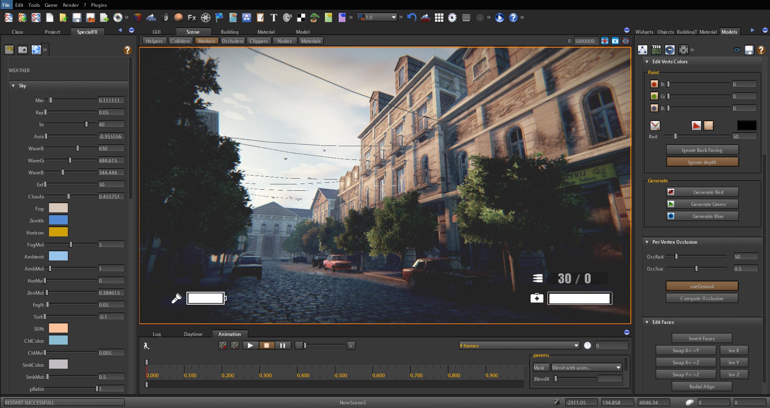Click the bonsai tree vegetation icon
This screenshot has width=770, height=408.
click(315, 18)
